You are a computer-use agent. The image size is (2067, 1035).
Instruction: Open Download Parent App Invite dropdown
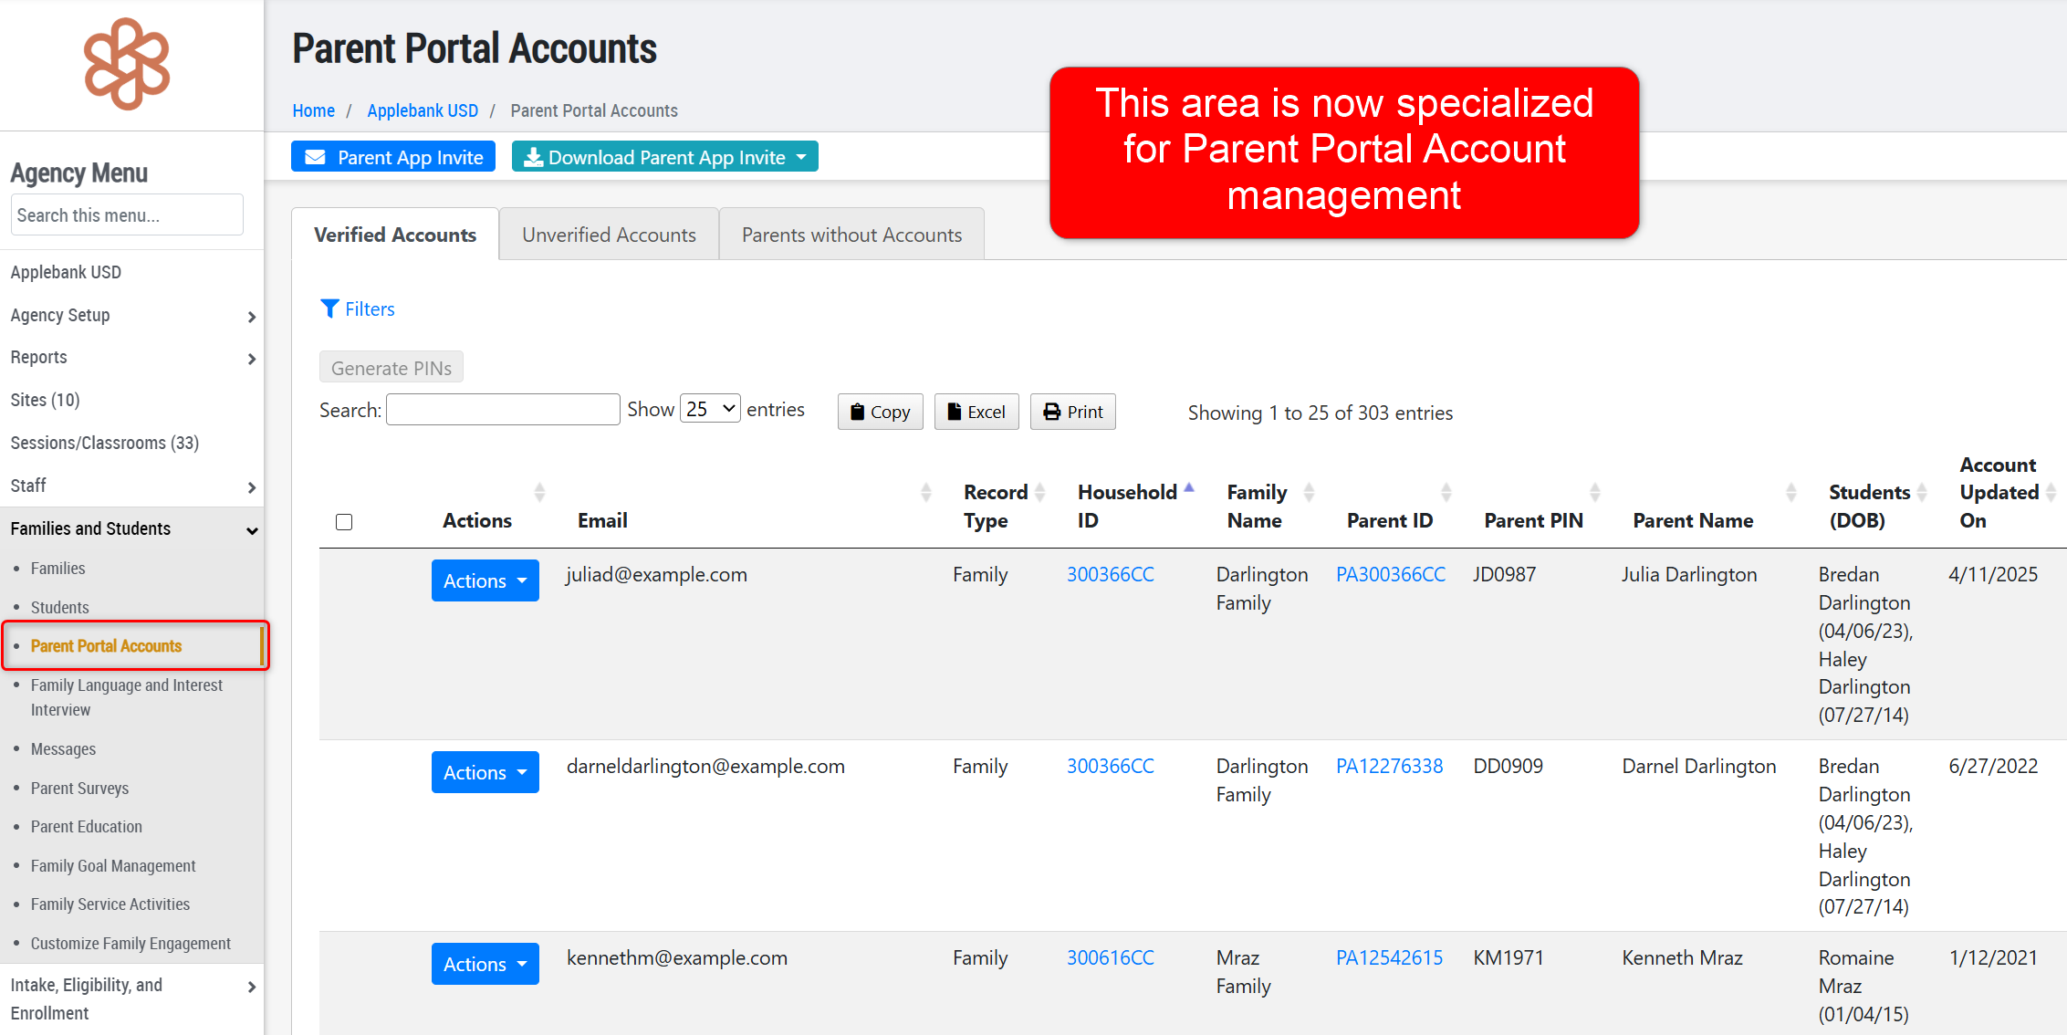(664, 157)
